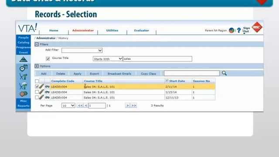Check the 1/15/14 record checkbox
The height and width of the screenshot is (157, 279).
[37, 92]
